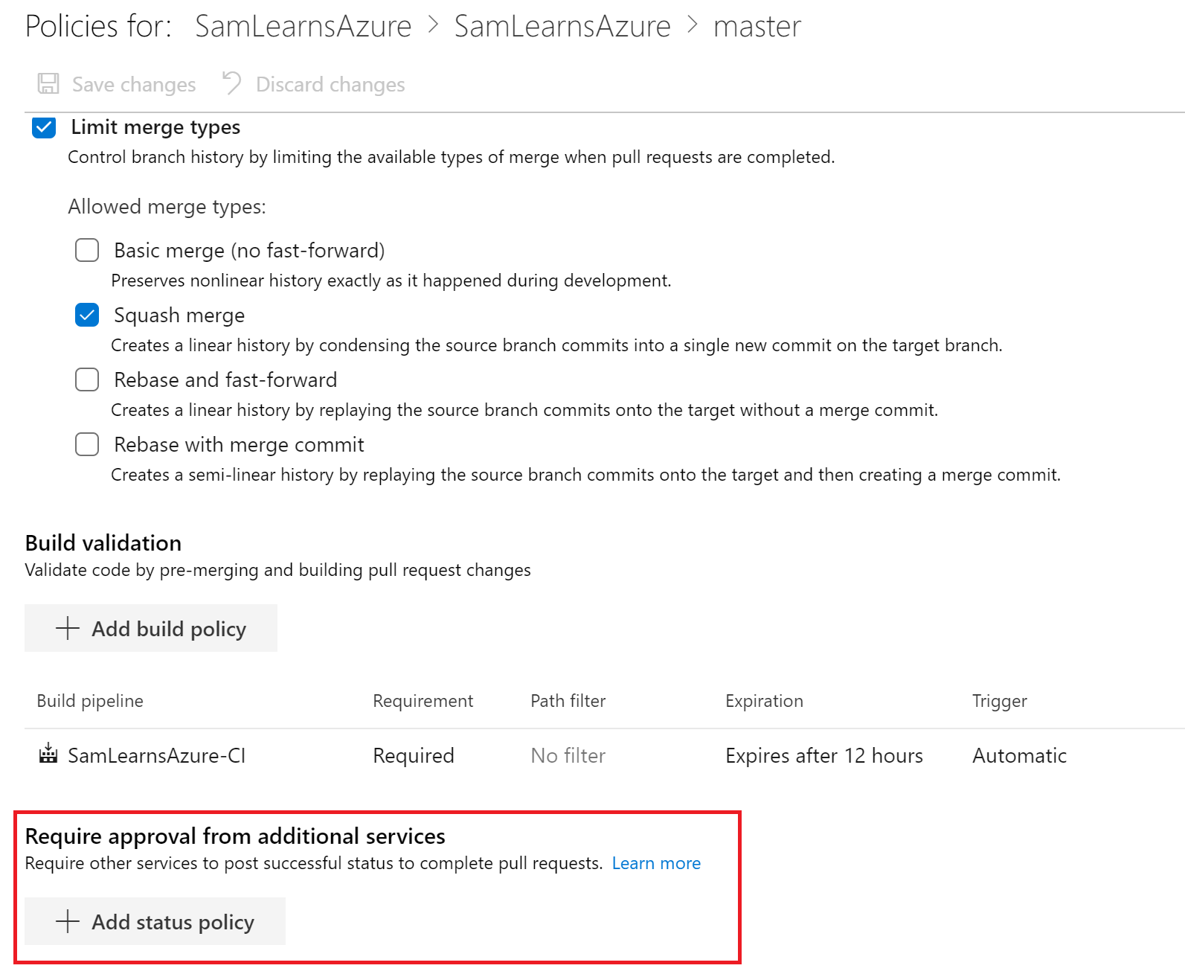Click the chevron before master in breadcrumb
1185x977 pixels.
click(x=693, y=25)
